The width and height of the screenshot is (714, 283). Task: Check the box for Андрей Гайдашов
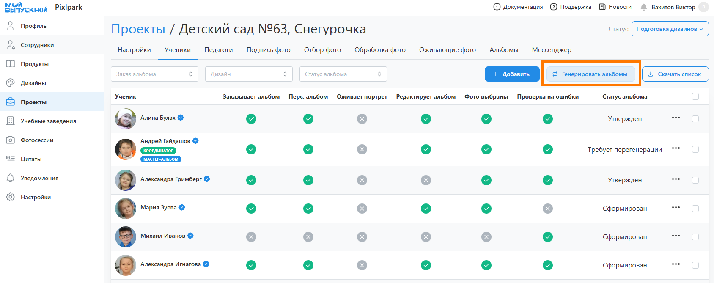(695, 149)
